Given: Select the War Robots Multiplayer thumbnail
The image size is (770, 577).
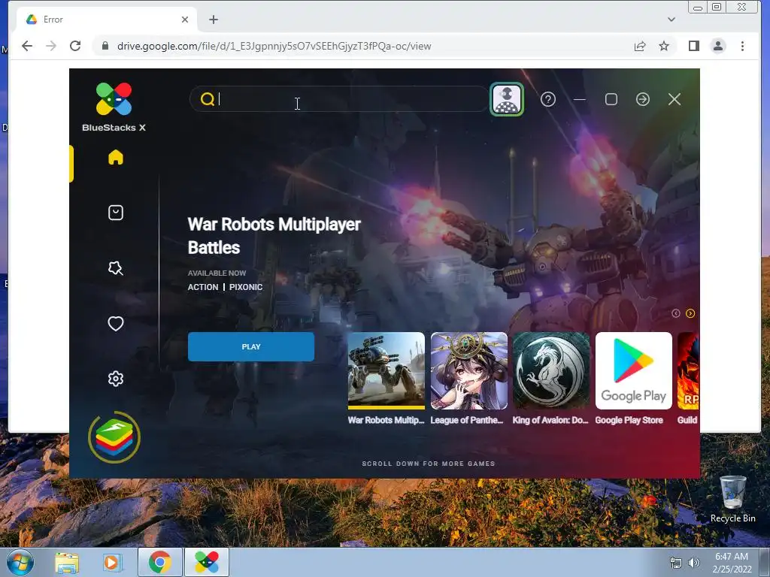Looking at the screenshot, I should pyautogui.click(x=386, y=371).
